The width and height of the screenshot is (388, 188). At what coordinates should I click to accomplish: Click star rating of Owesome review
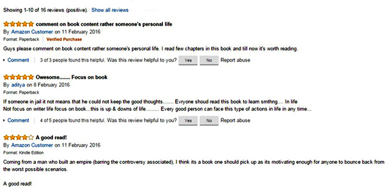click(19, 77)
